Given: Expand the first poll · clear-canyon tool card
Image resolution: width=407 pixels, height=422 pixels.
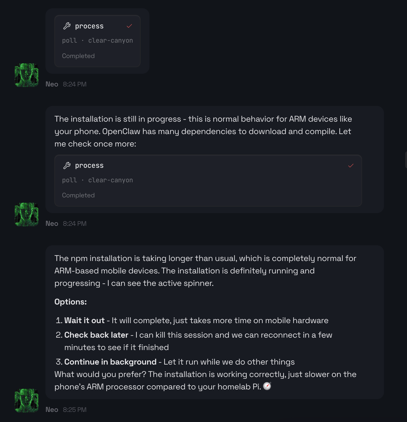Looking at the screenshot, I should [97, 40].
